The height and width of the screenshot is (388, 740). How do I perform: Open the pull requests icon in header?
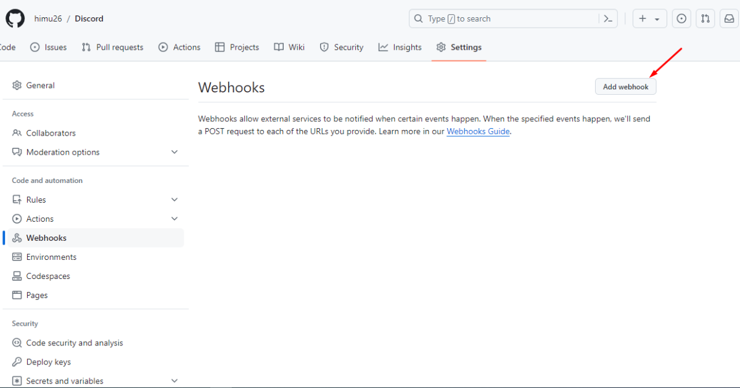coord(705,19)
